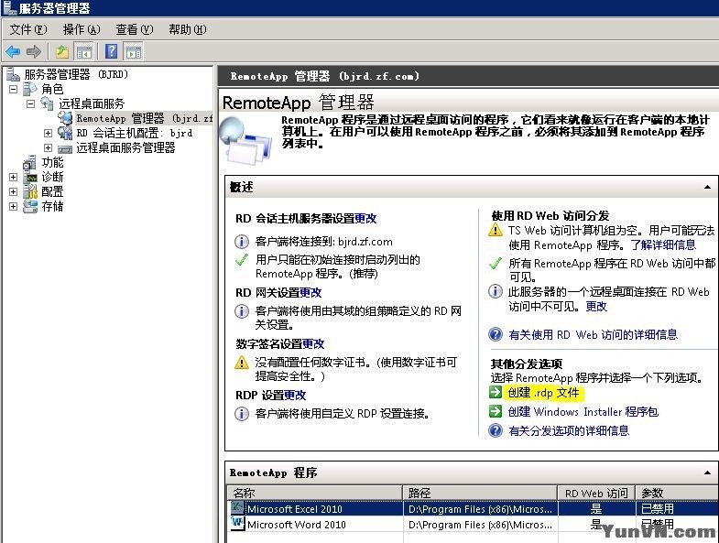Toggle the show/hide action pane icon
Image resolution: width=719 pixels, height=543 pixels.
point(134,51)
